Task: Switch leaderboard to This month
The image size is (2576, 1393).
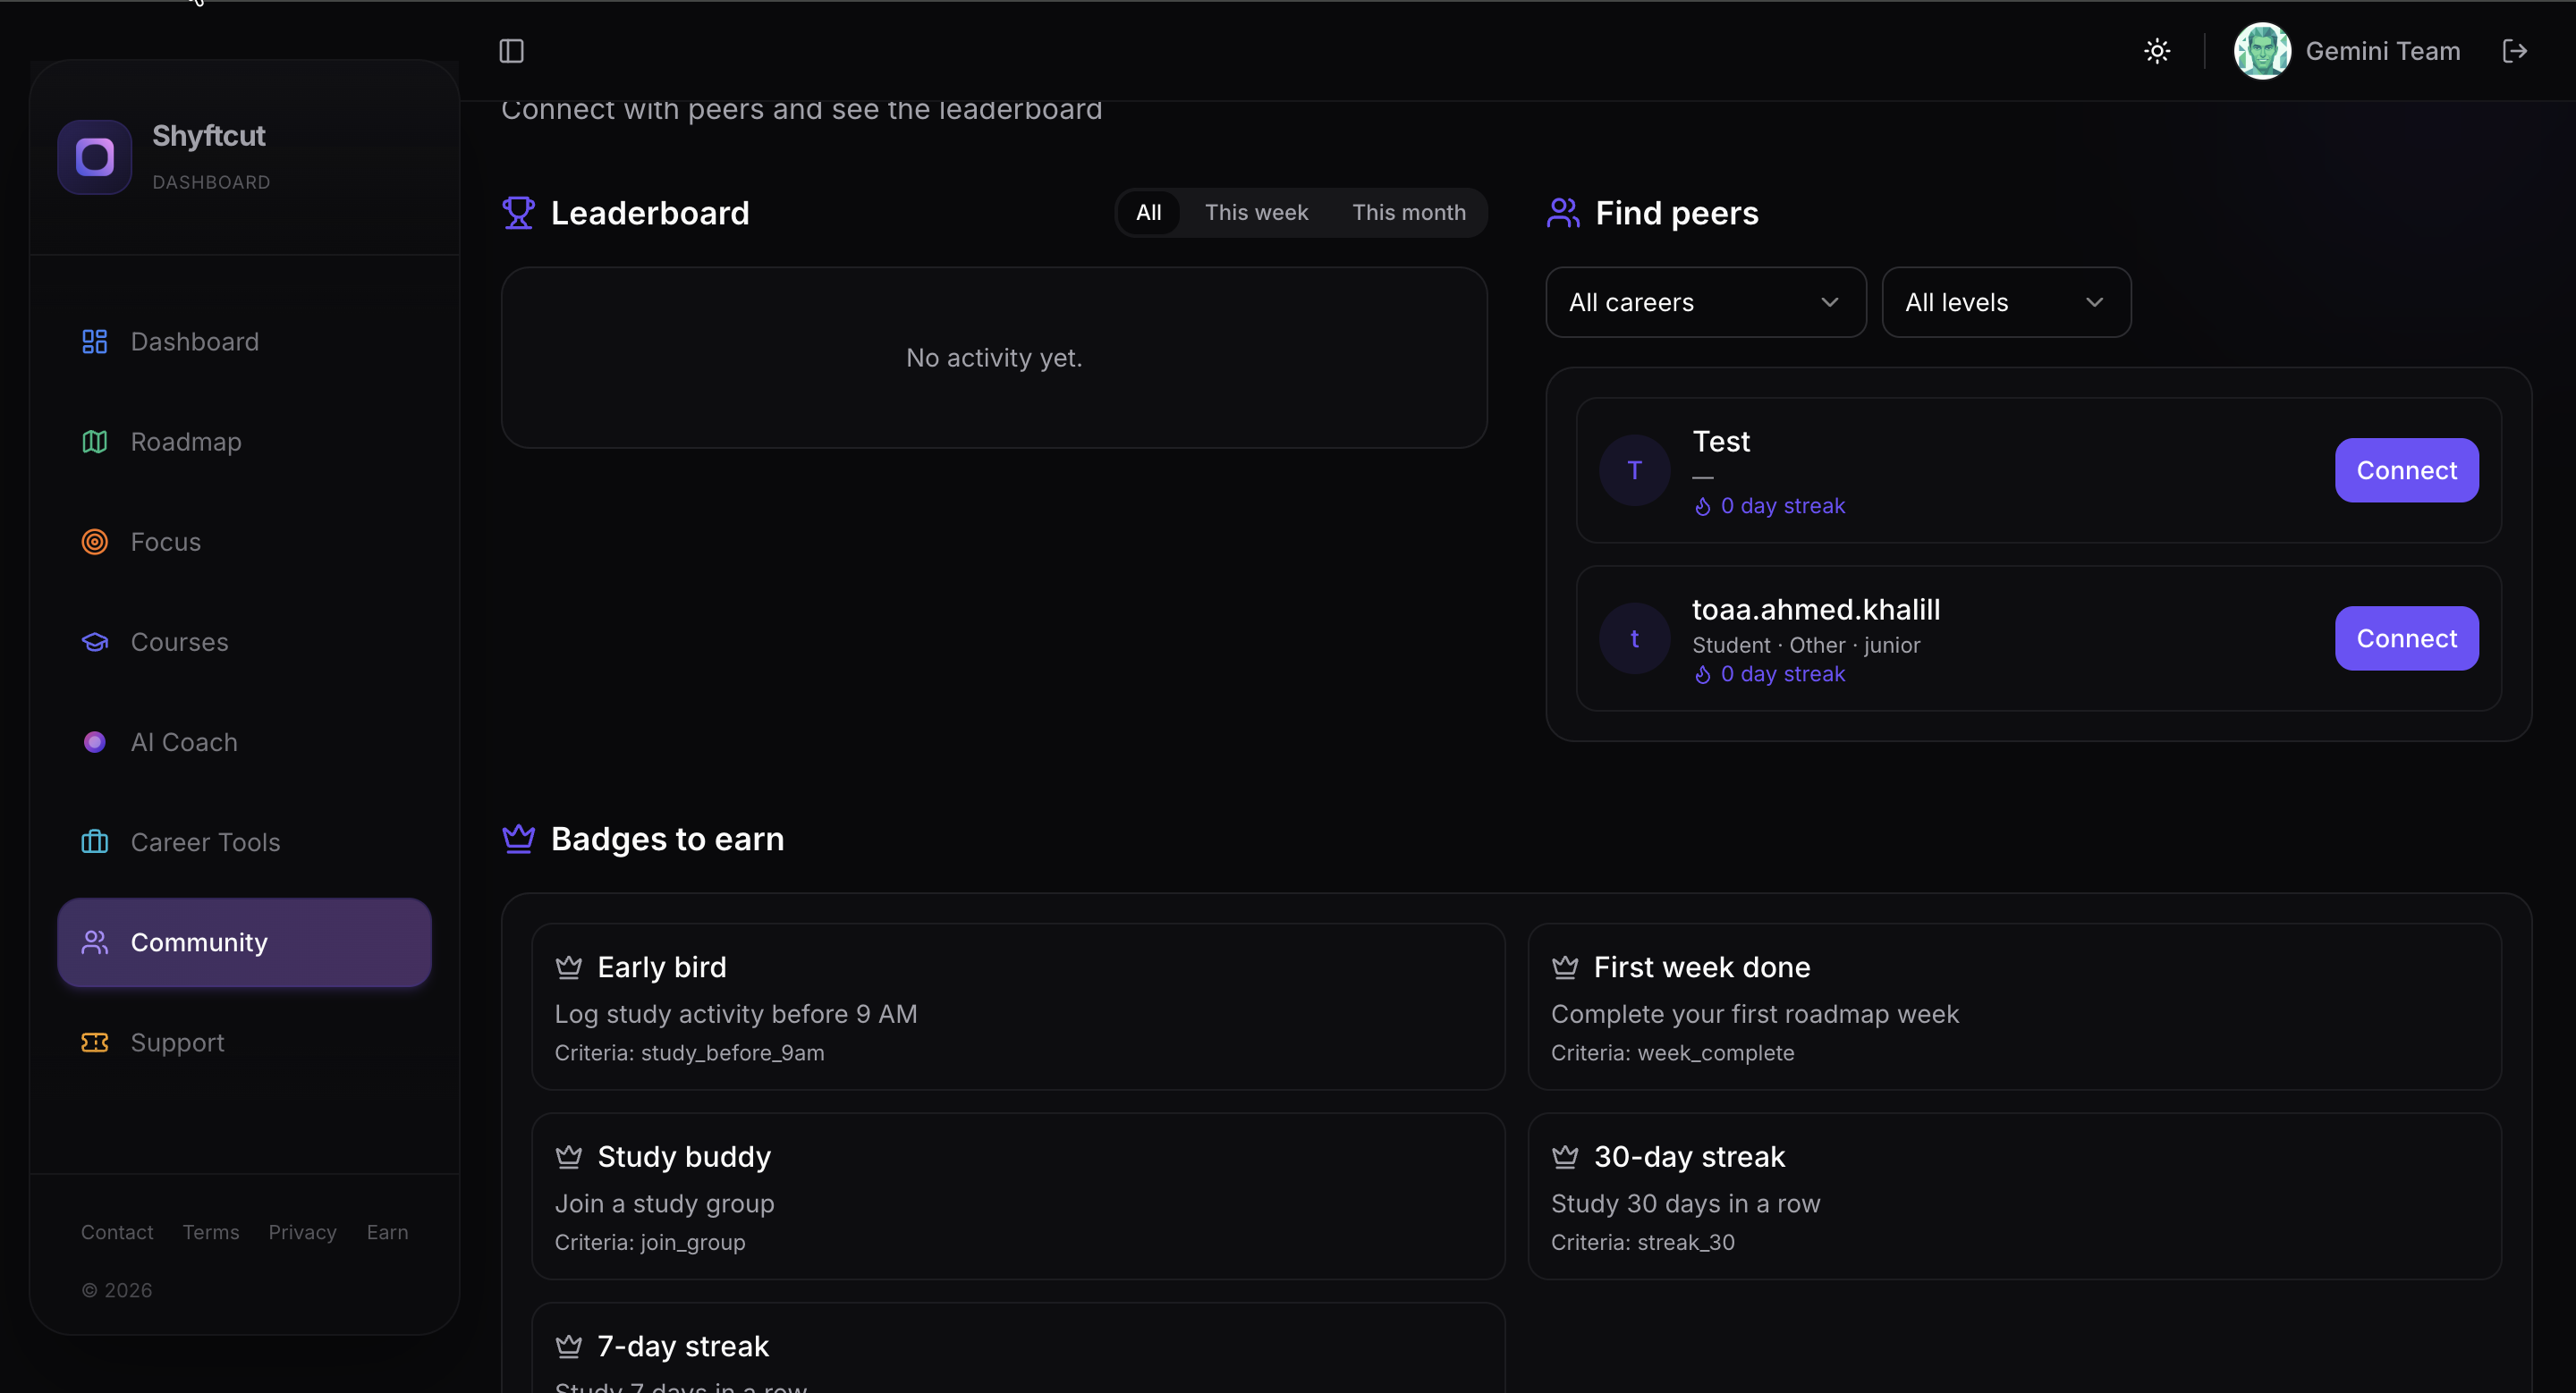Action: coord(1408,213)
